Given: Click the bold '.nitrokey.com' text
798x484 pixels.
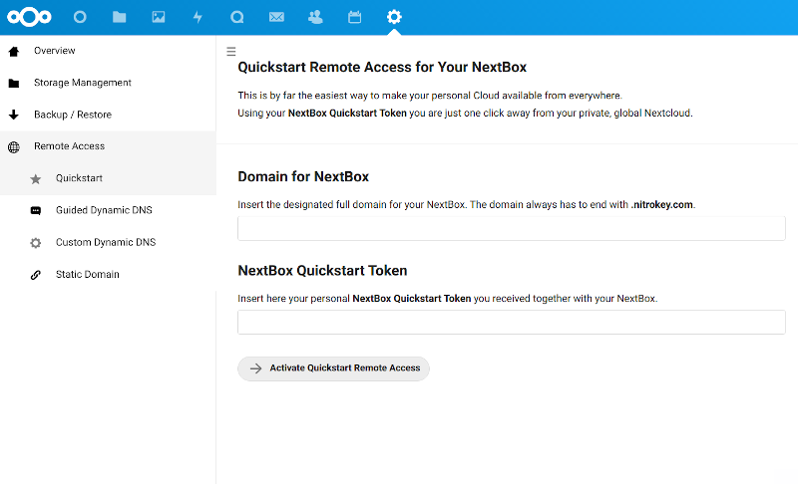Looking at the screenshot, I should click(662, 205).
